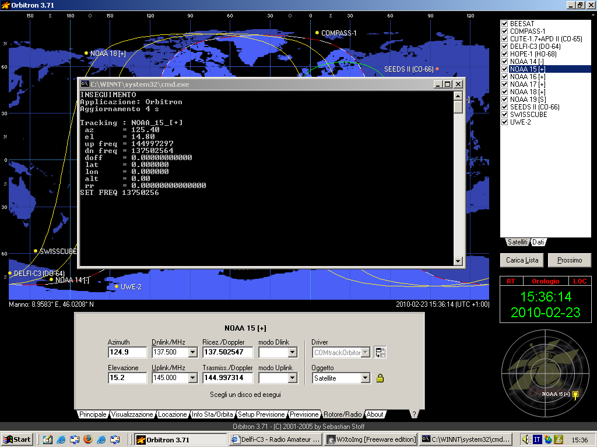
Task: Click the yellow padlock icon beside Oggetto
Action: (380, 378)
